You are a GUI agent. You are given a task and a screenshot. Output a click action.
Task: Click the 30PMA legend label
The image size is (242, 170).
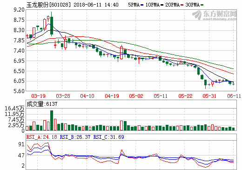point(193,5)
